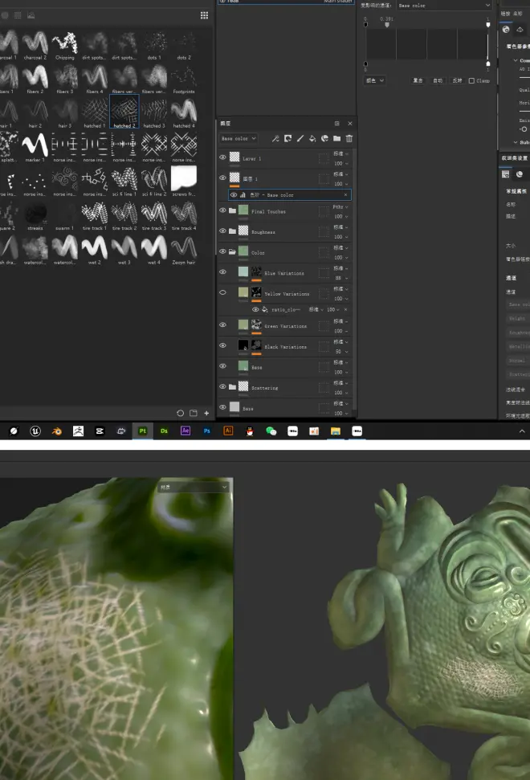Image resolution: width=530 pixels, height=780 pixels.
Task: Collapse the Color folder
Action: click(x=232, y=251)
